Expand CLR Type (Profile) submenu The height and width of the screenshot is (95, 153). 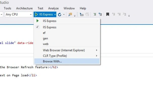[67, 56]
